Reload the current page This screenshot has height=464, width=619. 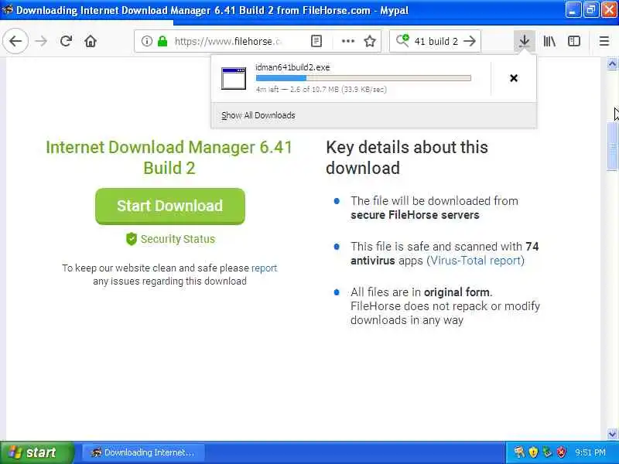(66, 41)
